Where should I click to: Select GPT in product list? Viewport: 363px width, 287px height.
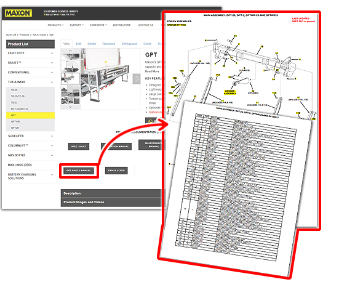click(30, 115)
